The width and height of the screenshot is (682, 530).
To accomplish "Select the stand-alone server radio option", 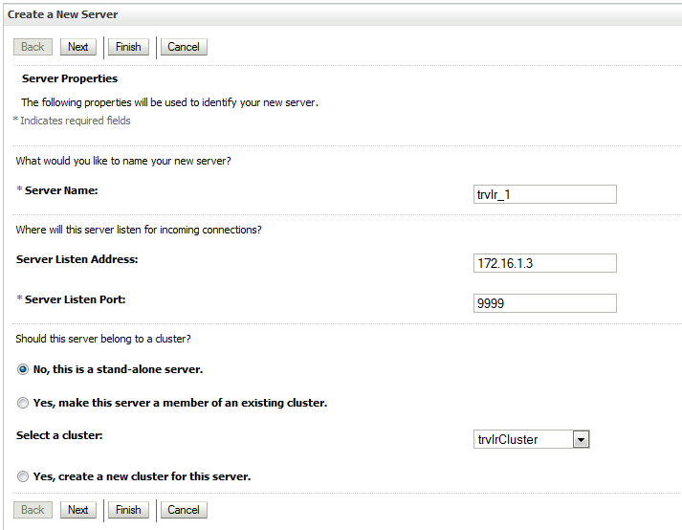I will 23,369.
